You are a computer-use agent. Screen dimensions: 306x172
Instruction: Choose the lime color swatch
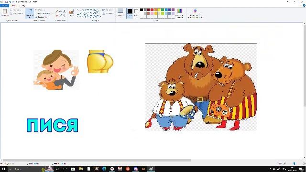click(163, 13)
